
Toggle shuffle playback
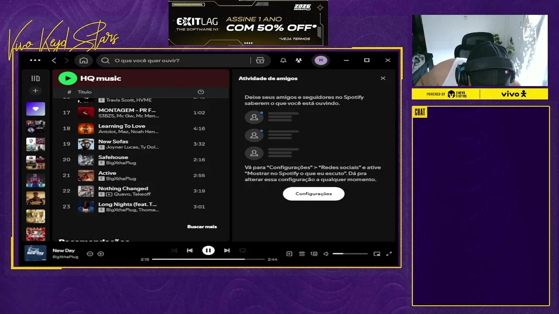click(x=174, y=250)
